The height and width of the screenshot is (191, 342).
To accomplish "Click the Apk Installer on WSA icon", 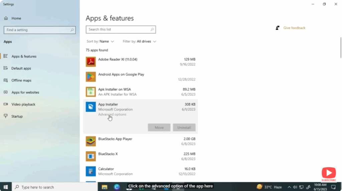I will [91, 92].
